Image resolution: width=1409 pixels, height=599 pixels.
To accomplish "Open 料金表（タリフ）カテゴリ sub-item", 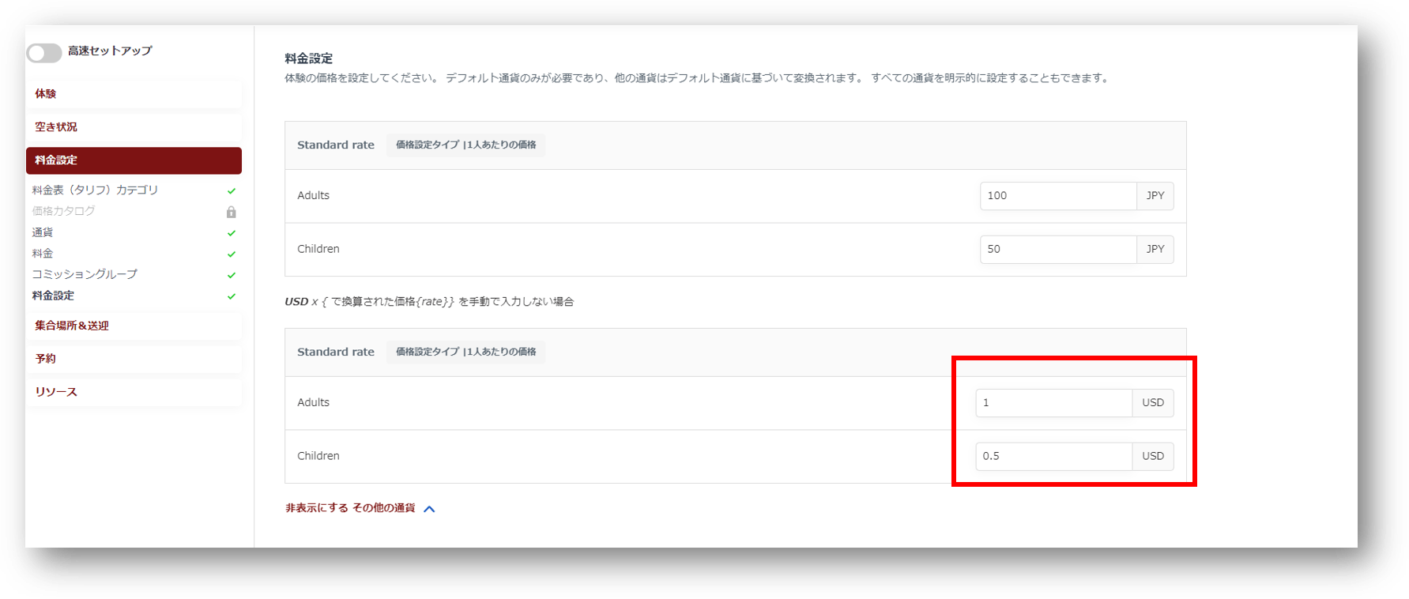I will (x=95, y=190).
